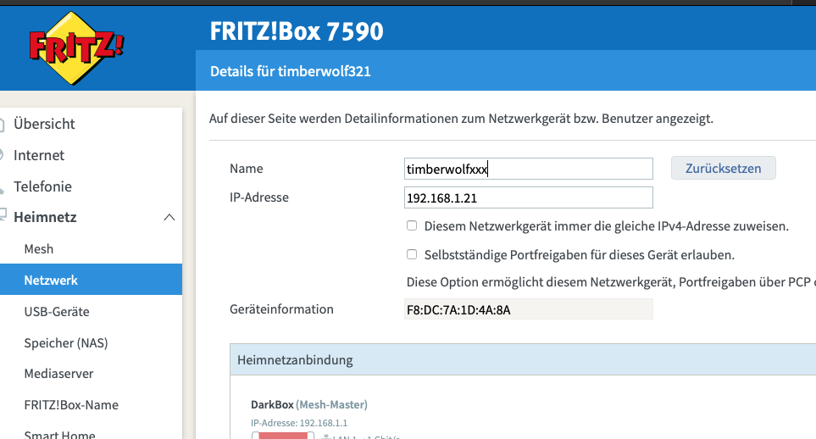Enable Selbstständige Portfreigaben checkbox
Image resolution: width=816 pixels, height=439 pixels.
click(x=412, y=254)
